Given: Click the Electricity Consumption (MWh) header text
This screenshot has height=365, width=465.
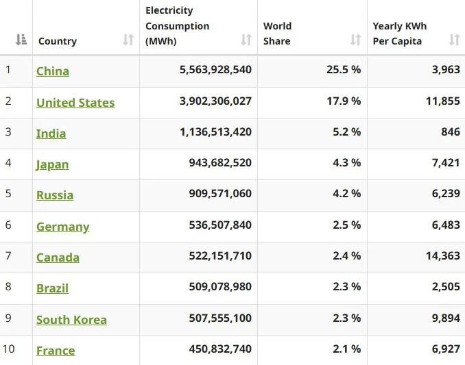Looking at the screenshot, I should click(178, 26).
